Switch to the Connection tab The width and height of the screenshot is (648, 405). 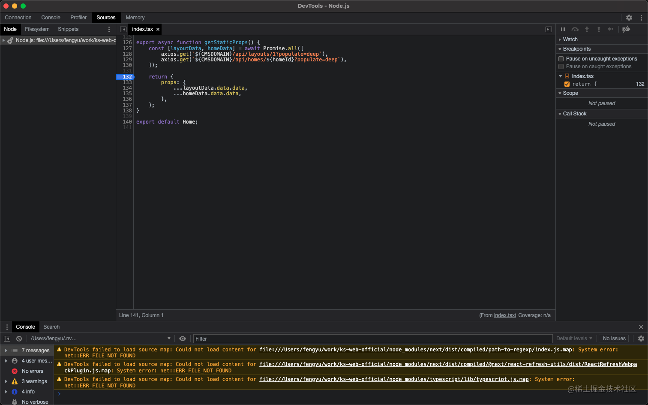(x=18, y=18)
